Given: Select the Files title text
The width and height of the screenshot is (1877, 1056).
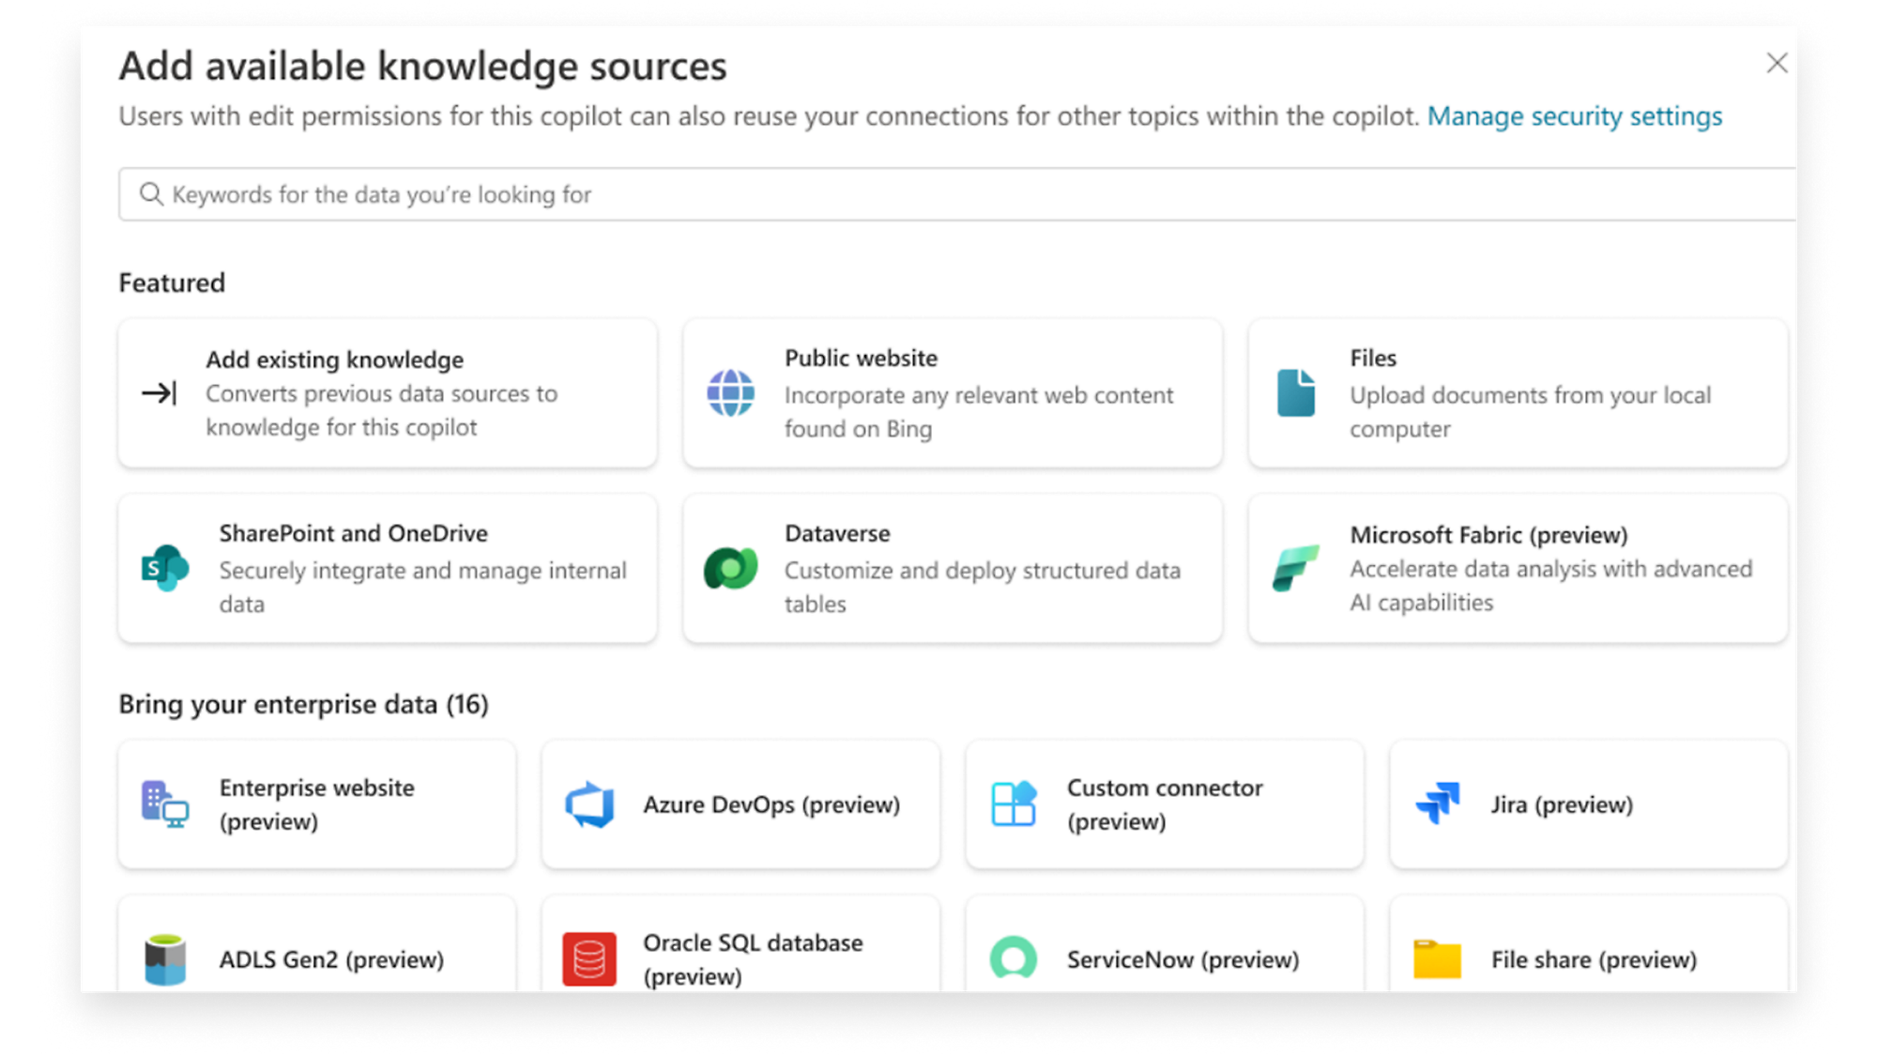Looking at the screenshot, I should [x=1373, y=358].
